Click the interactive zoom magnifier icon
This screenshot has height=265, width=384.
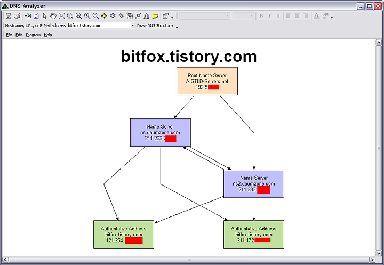tap(78, 16)
